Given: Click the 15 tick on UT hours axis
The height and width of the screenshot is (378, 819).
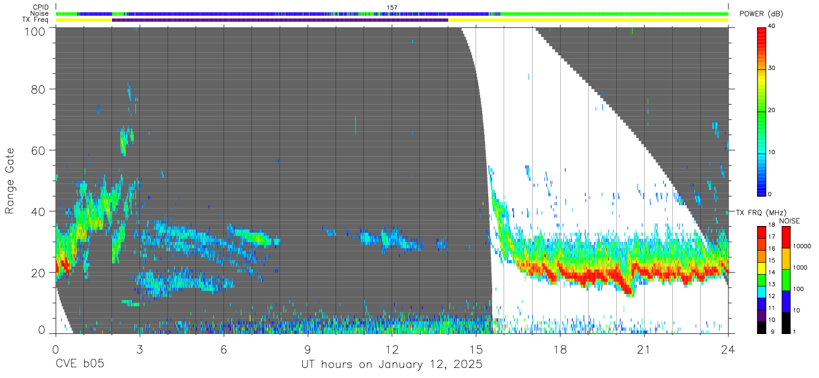Looking at the screenshot, I should point(476,349).
